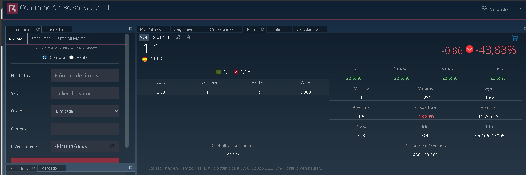Click the Capitalización Bursátil 502 M value

[x=233, y=155]
